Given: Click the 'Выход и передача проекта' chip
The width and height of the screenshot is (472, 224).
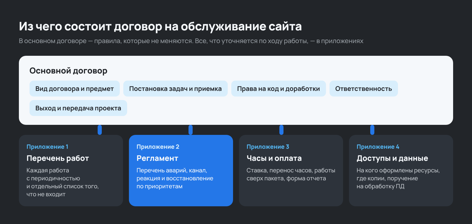Looking at the screenshot, I should tap(78, 108).
